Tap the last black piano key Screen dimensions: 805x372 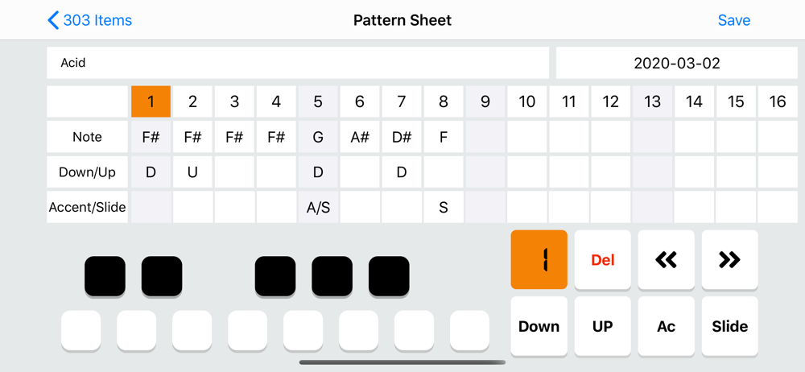[389, 276]
